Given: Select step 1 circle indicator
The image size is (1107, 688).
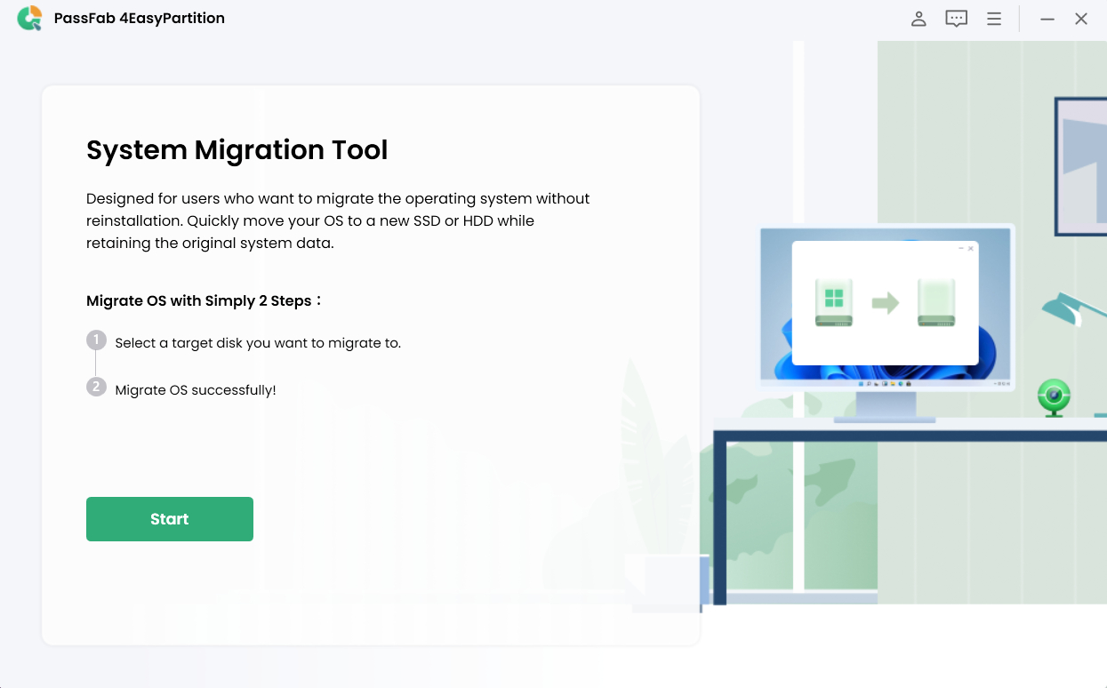Looking at the screenshot, I should click(96, 340).
